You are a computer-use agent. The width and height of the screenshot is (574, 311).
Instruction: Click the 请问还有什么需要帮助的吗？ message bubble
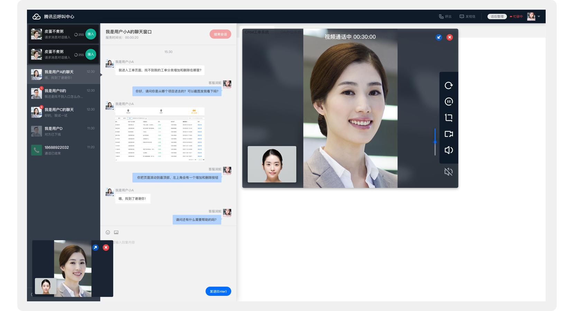[x=196, y=220]
